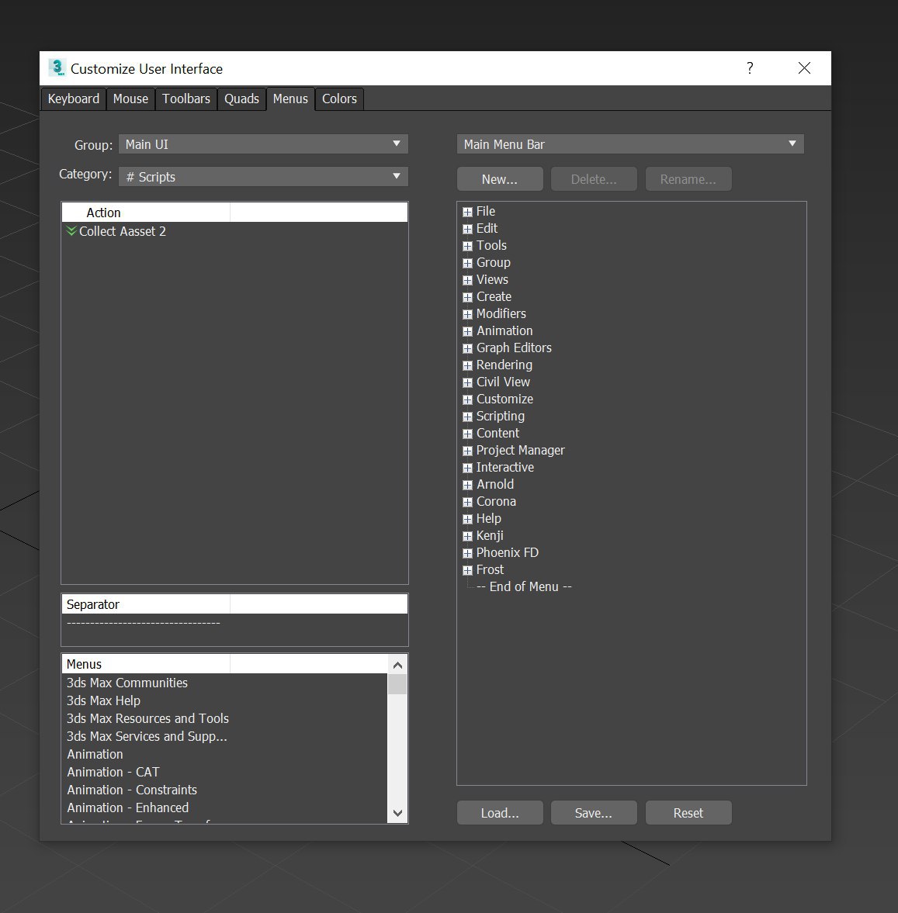Select Animation - Constraints entry
Image resolution: width=898 pixels, height=913 pixels.
pos(132,790)
